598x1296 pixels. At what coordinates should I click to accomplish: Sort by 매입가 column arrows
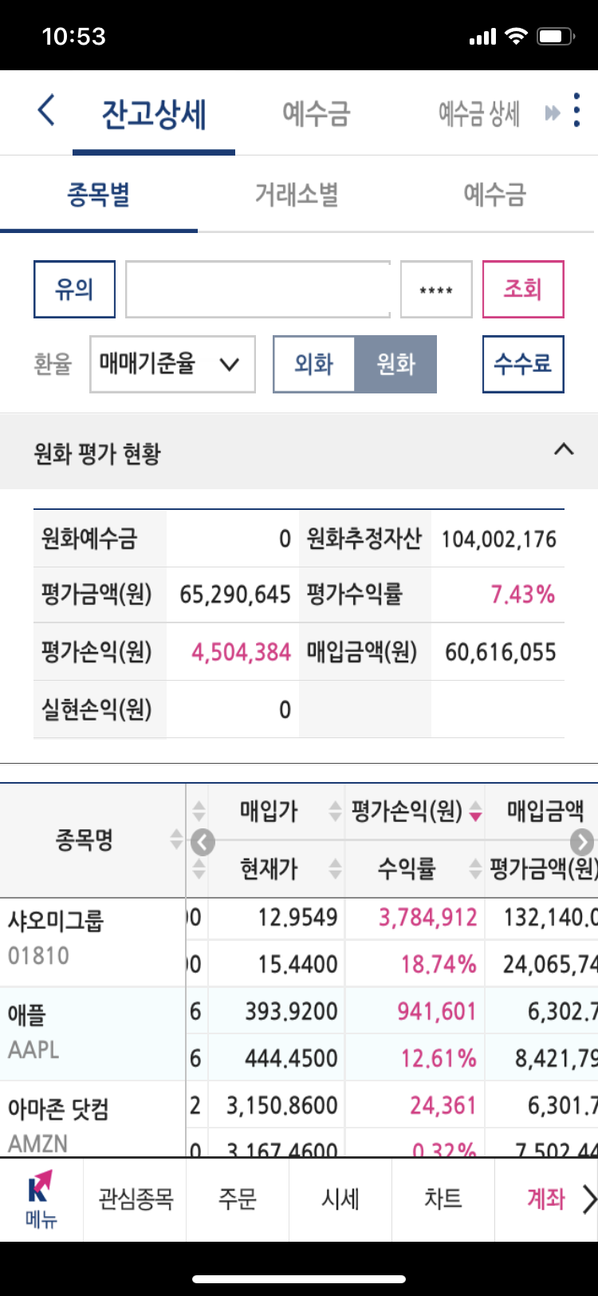point(336,812)
